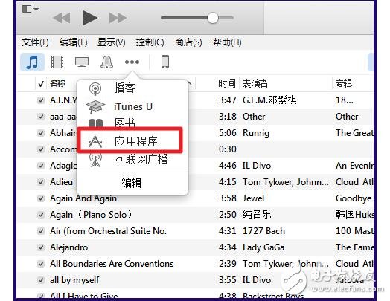Select 互联网广播 internet radio entry
This screenshot has height=301, width=390.
[x=132, y=160]
